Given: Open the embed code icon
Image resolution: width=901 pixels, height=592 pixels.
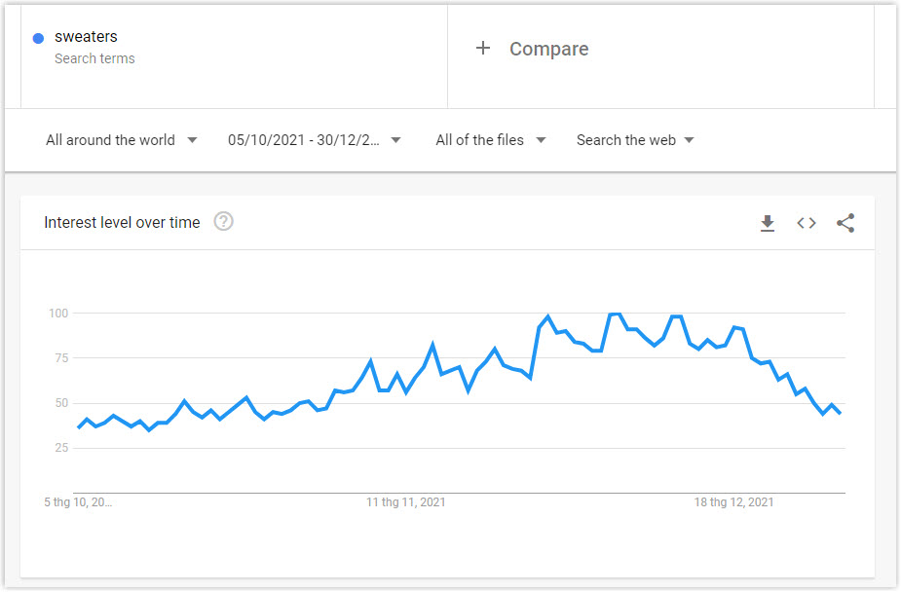Looking at the screenshot, I should click(807, 223).
